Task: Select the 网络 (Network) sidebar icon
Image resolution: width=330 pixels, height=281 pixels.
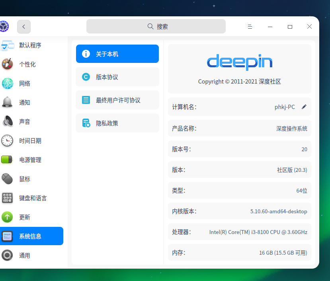Action: click(x=7, y=83)
